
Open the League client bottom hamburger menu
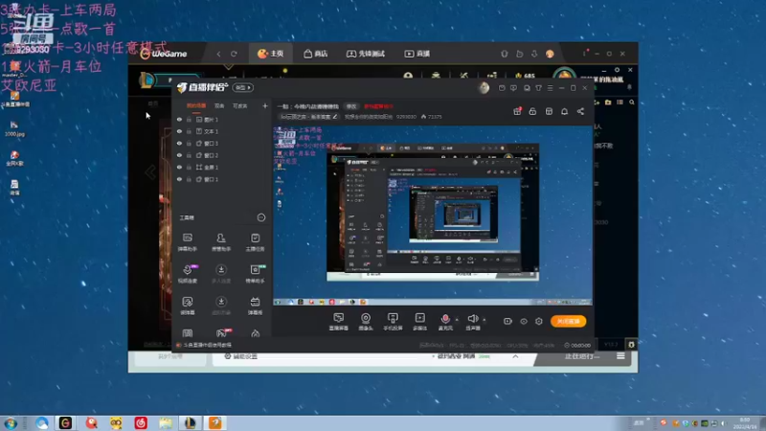[x=620, y=356]
